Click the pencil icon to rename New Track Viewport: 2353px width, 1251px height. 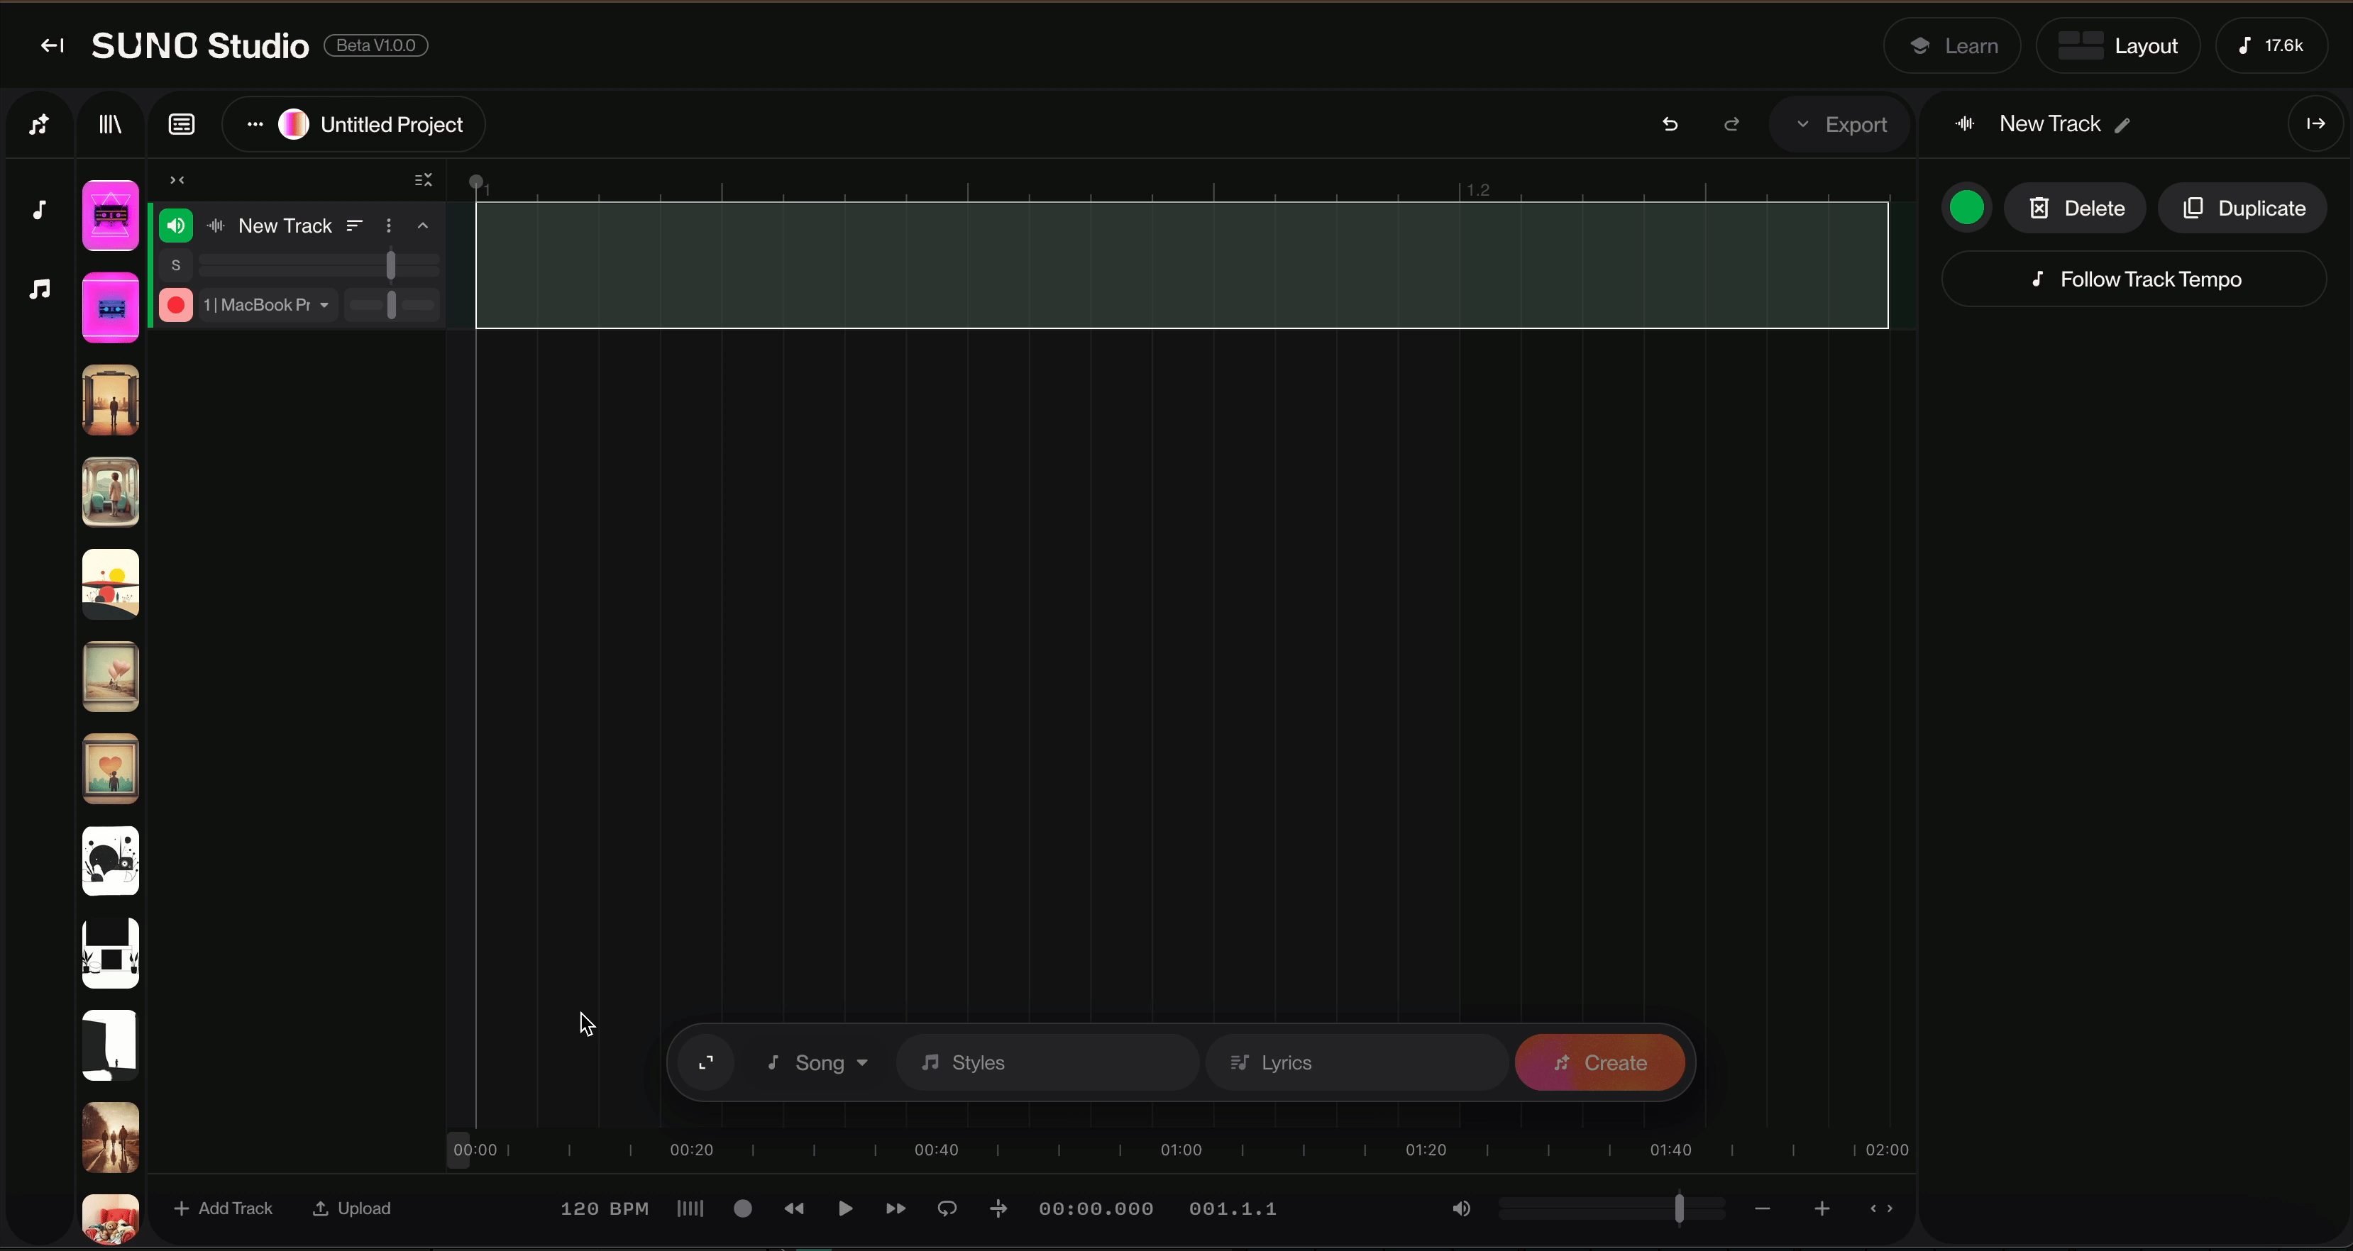(x=2123, y=125)
